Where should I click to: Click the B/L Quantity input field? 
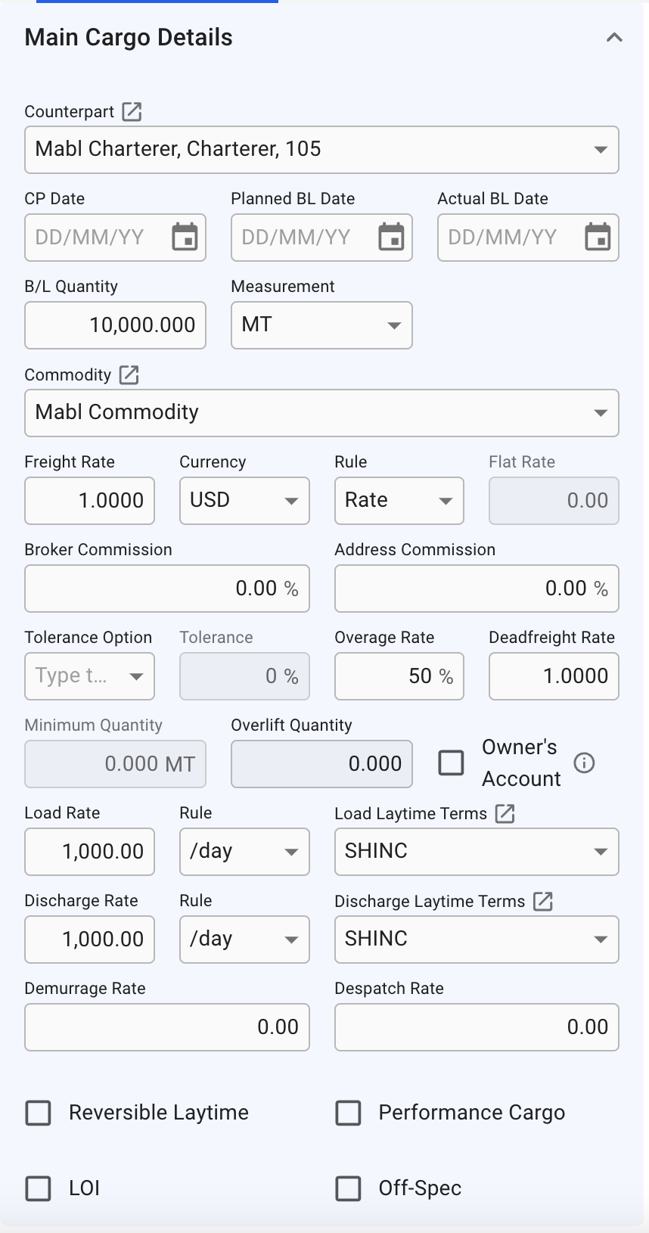(115, 325)
